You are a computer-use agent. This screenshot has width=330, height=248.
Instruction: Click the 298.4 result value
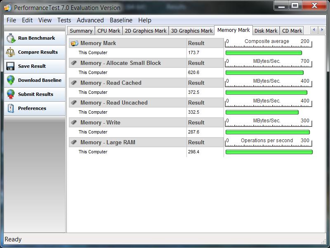pyautogui.click(x=193, y=152)
